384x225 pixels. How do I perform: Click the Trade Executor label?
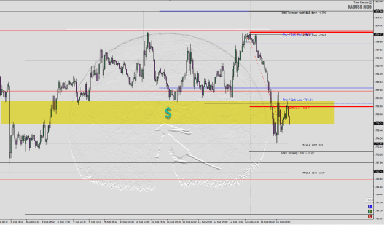(x=361, y=2)
